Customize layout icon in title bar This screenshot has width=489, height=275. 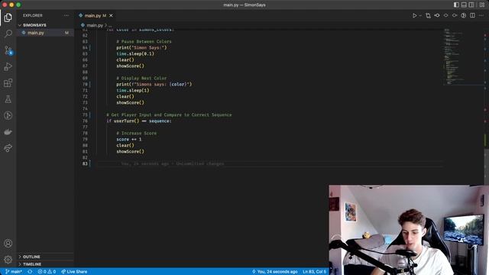click(482, 5)
